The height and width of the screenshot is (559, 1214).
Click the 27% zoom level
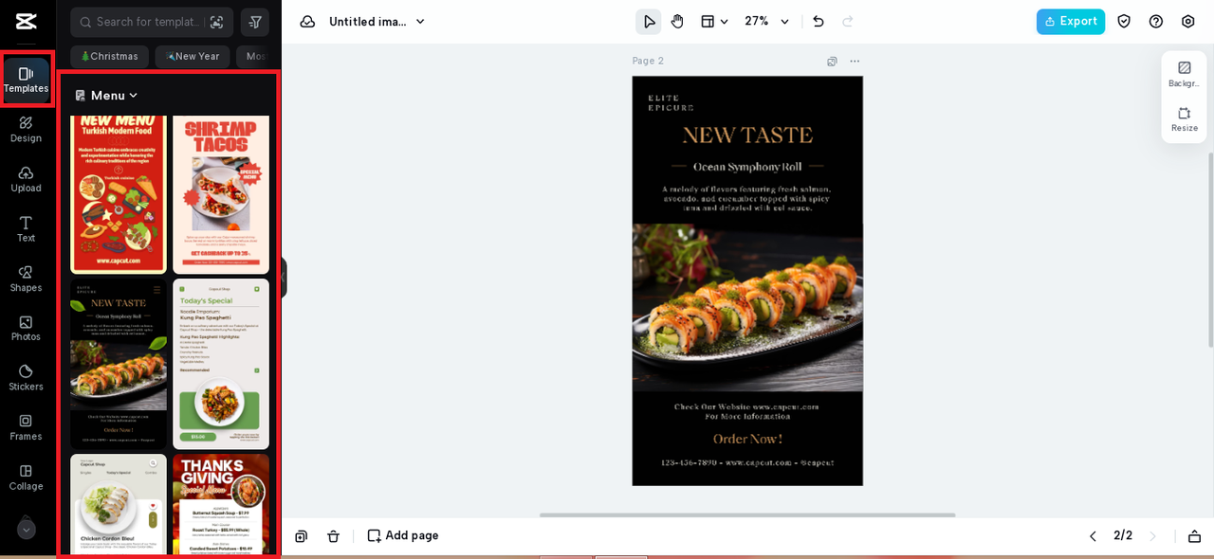757,22
